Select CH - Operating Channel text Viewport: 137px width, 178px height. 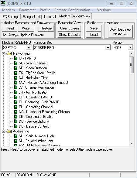click(x=36, y=107)
